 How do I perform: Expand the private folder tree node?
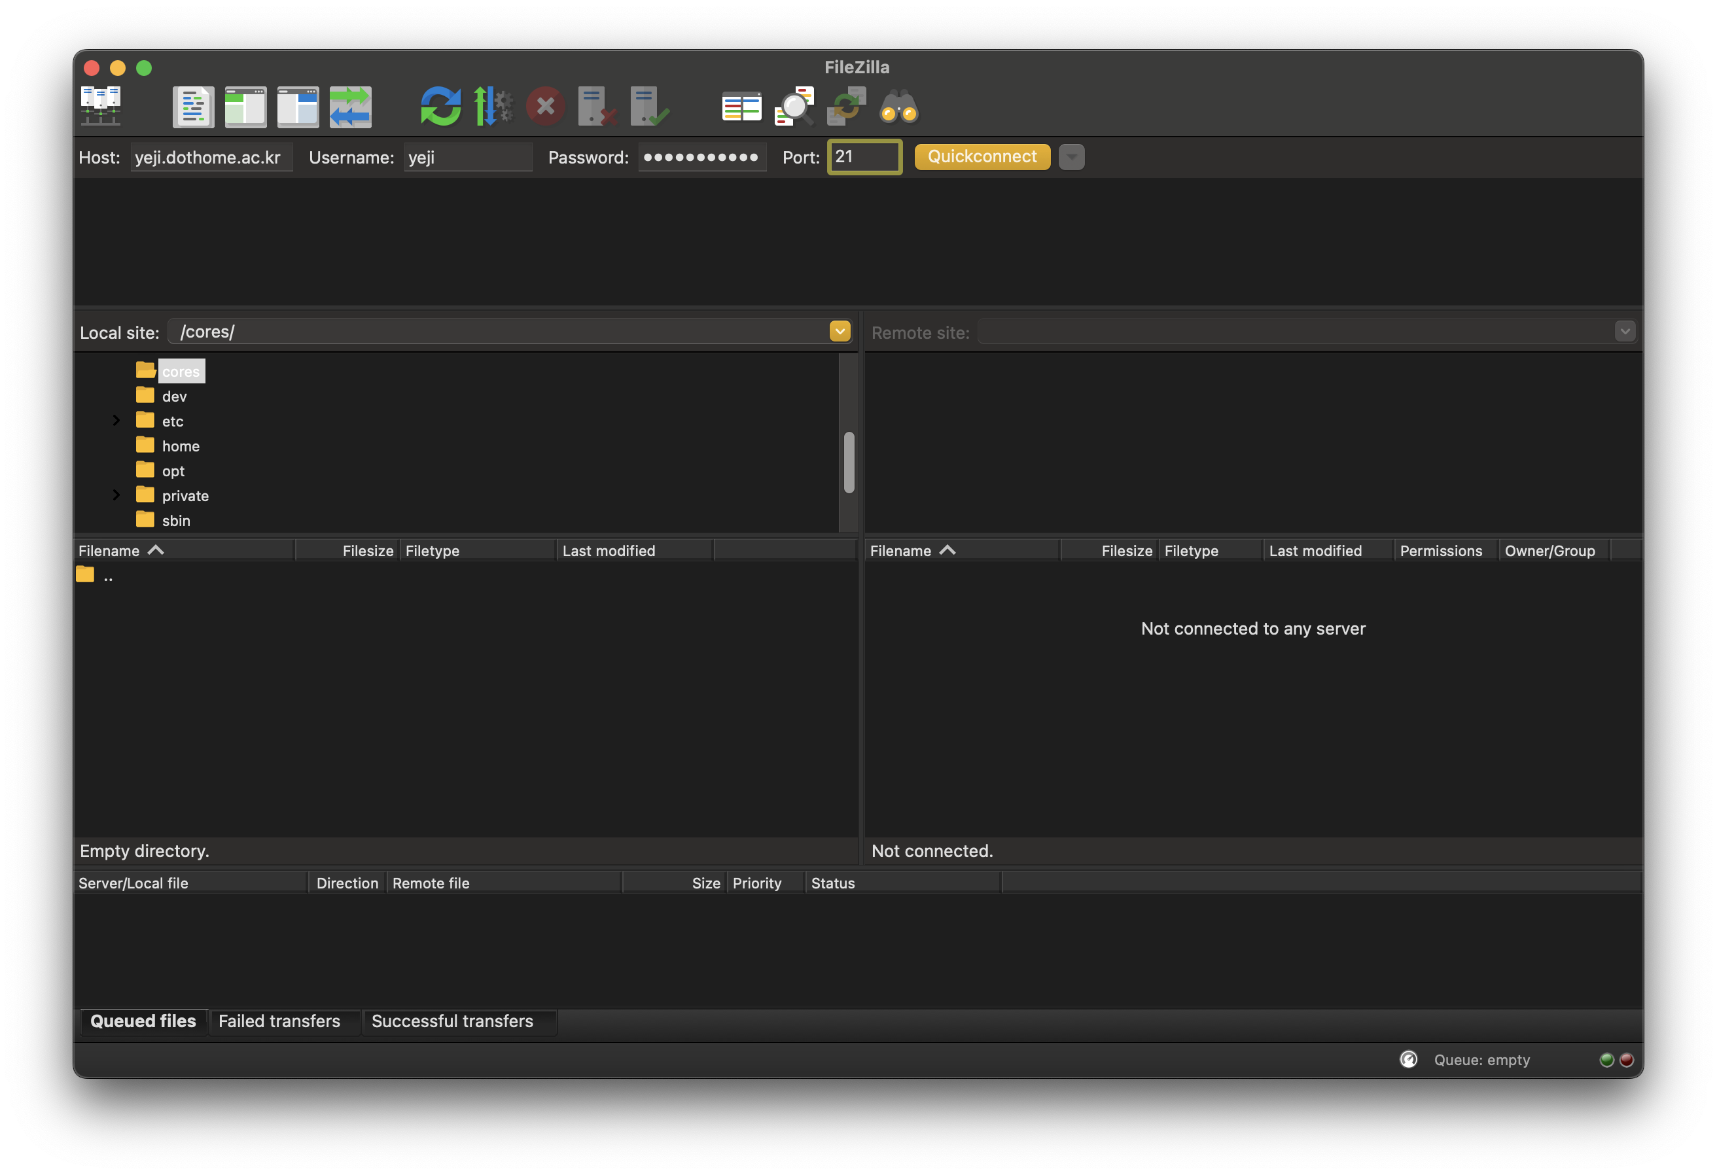coord(116,495)
